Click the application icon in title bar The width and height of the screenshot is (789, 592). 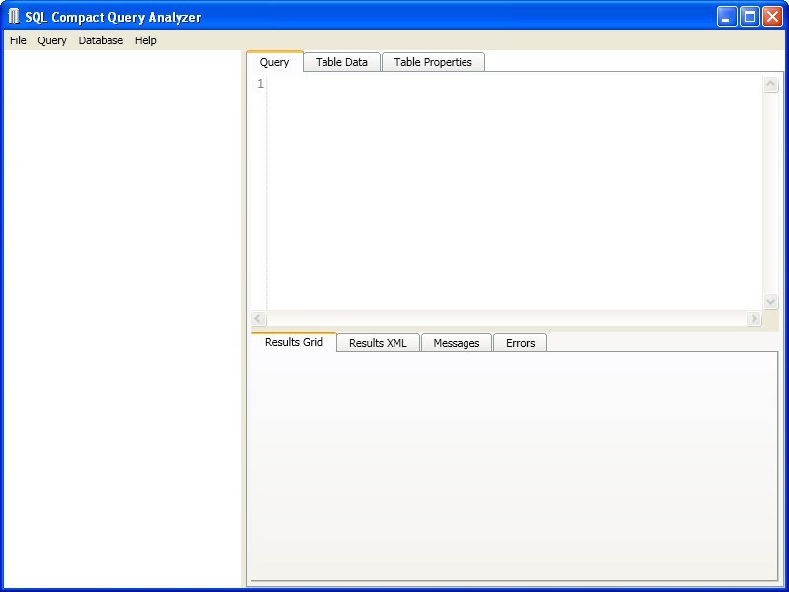point(14,17)
